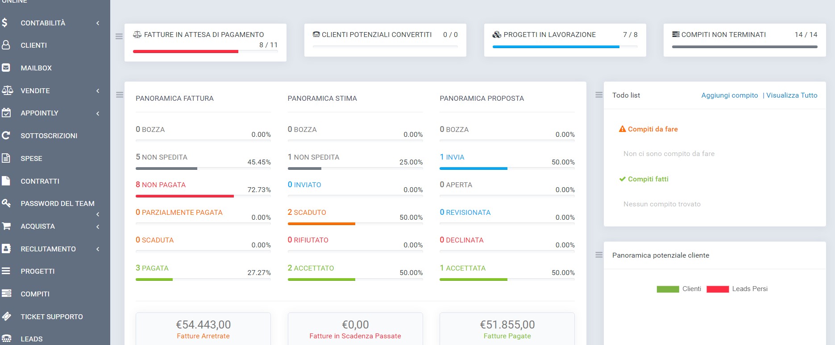Screen dimensions: 835x345
Task: Click the refresh icon beside Sottoscrizioni
Action: pos(6,136)
